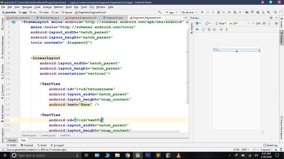Click LinearLayout in the breadcrumb bar
This screenshot has height=159, width=284.
pyautogui.click(x=48, y=136)
